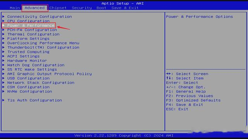The image size is (248, 139).
Task: Select the Advanced tab
Action: 34,8
